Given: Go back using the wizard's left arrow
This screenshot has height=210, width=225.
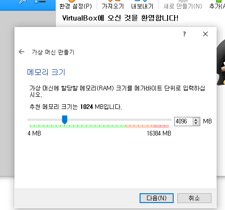Looking at the screenshot, I should click(x=21, y=52).
